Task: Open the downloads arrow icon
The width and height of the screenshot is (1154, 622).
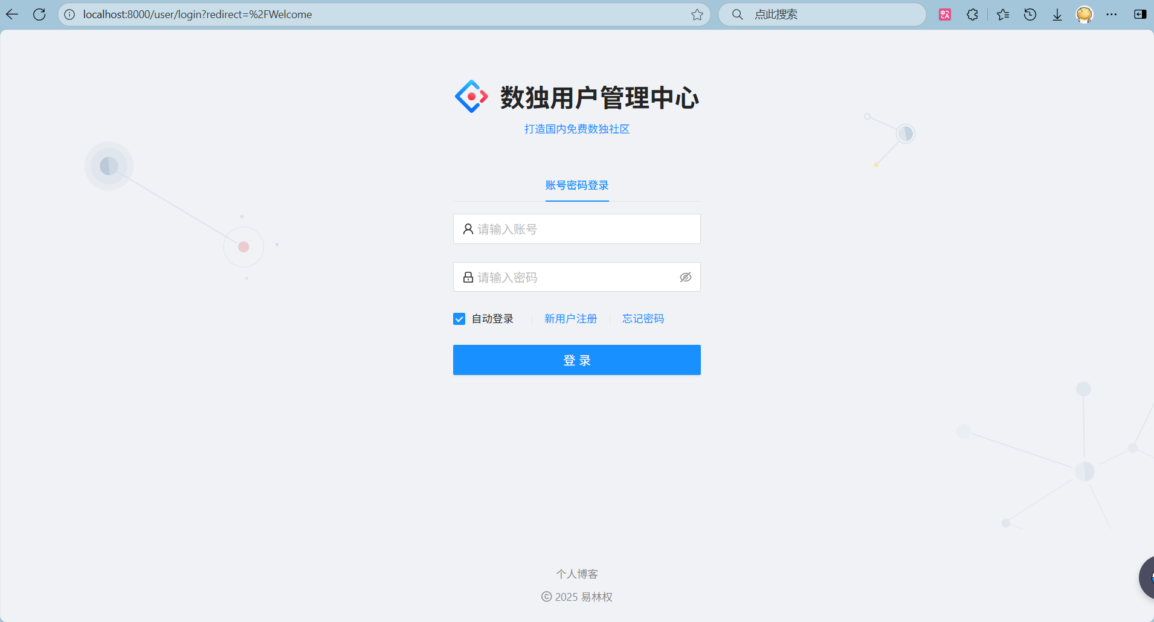Action: [1057, 14]
